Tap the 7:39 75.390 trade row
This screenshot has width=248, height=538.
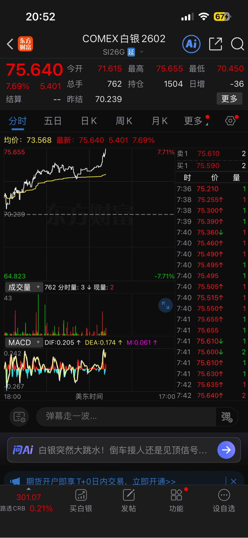point(212,222)
